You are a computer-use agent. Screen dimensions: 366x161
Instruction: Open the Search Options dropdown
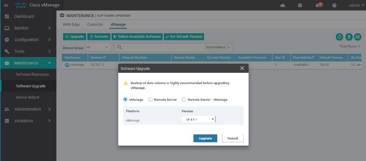pos(218,47)
